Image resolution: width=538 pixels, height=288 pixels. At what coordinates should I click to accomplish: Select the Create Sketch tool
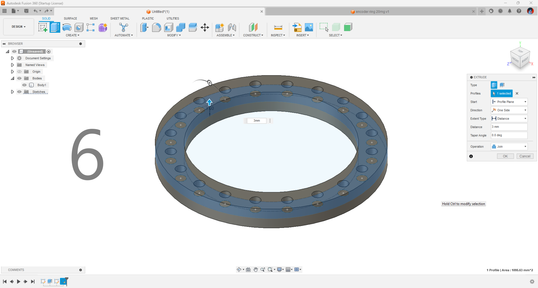[x=43, y=27]
